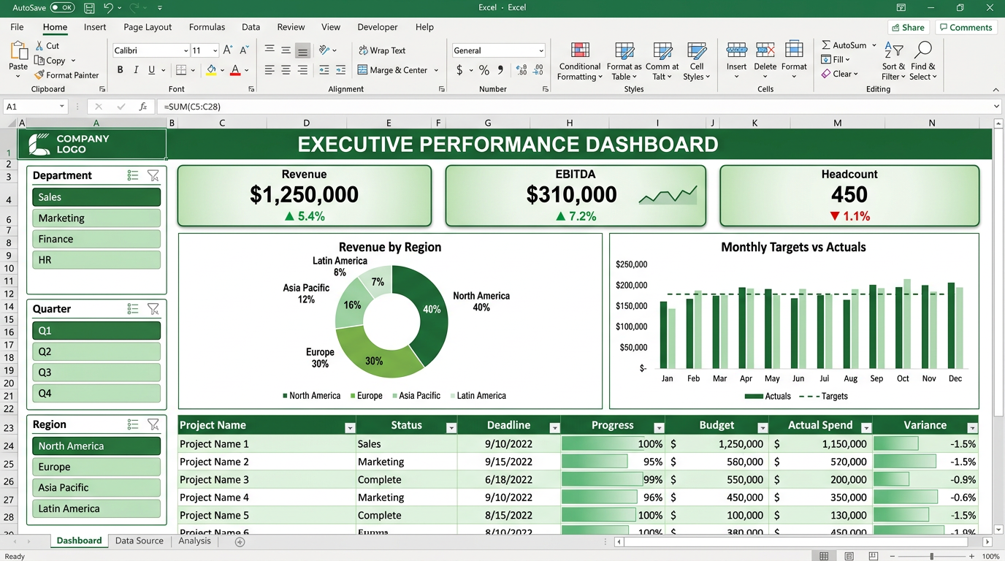Image resolution: width=1005 pixels, height=561 pixels.
Task: Open Format as Table
Action: (x=624, y=61)
